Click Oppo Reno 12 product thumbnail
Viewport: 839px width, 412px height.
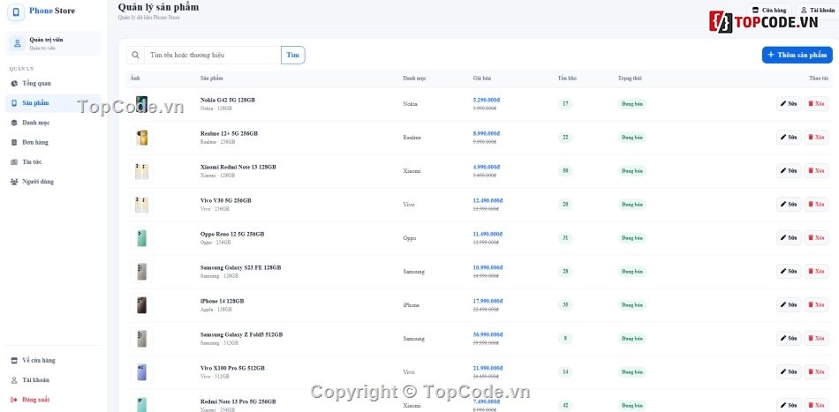point(142,238)
